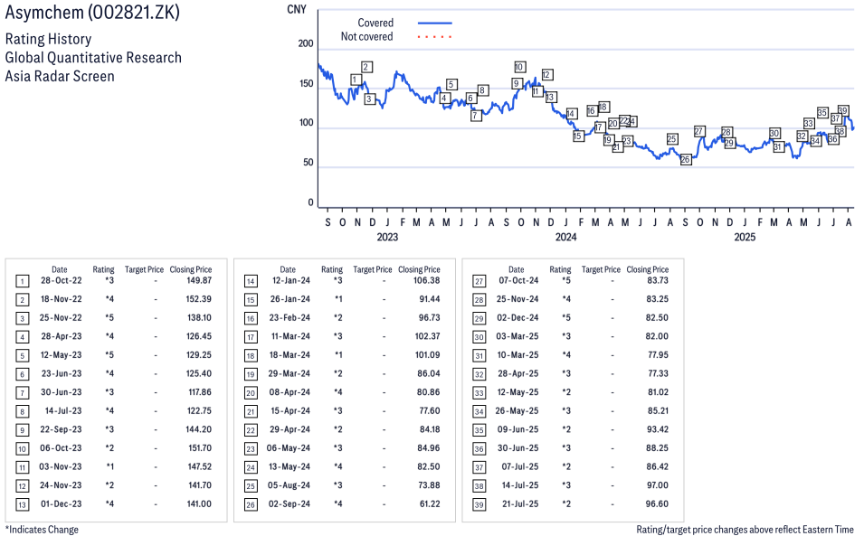This screenshot has width=864, height=536.
Task: Click the *Indicates Change footnote
Action: click(42, 530)
